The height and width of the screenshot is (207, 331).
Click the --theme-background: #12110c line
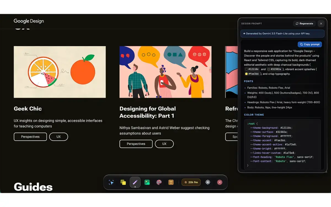271,128
